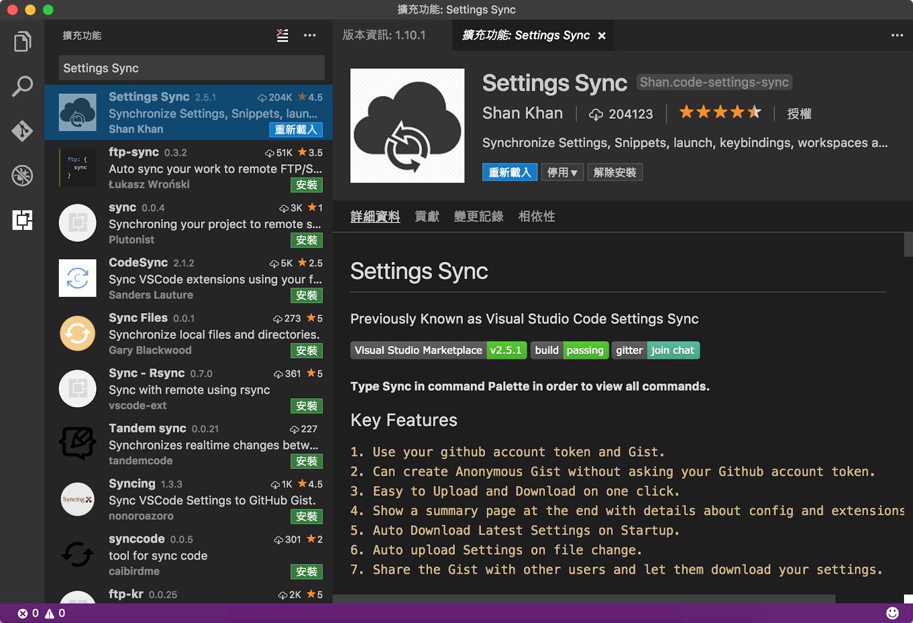The width and height of the screenshot is (913, 623).
Task: Open the Explorer files icon in activity bar
Action: tap(22, 42)
